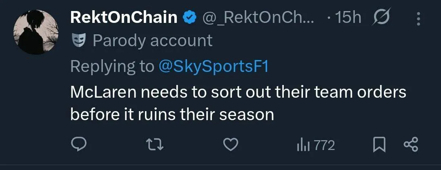Repost the McLaren team orders tweet
The height and width of the screenshot is (170, 441).
155,145
